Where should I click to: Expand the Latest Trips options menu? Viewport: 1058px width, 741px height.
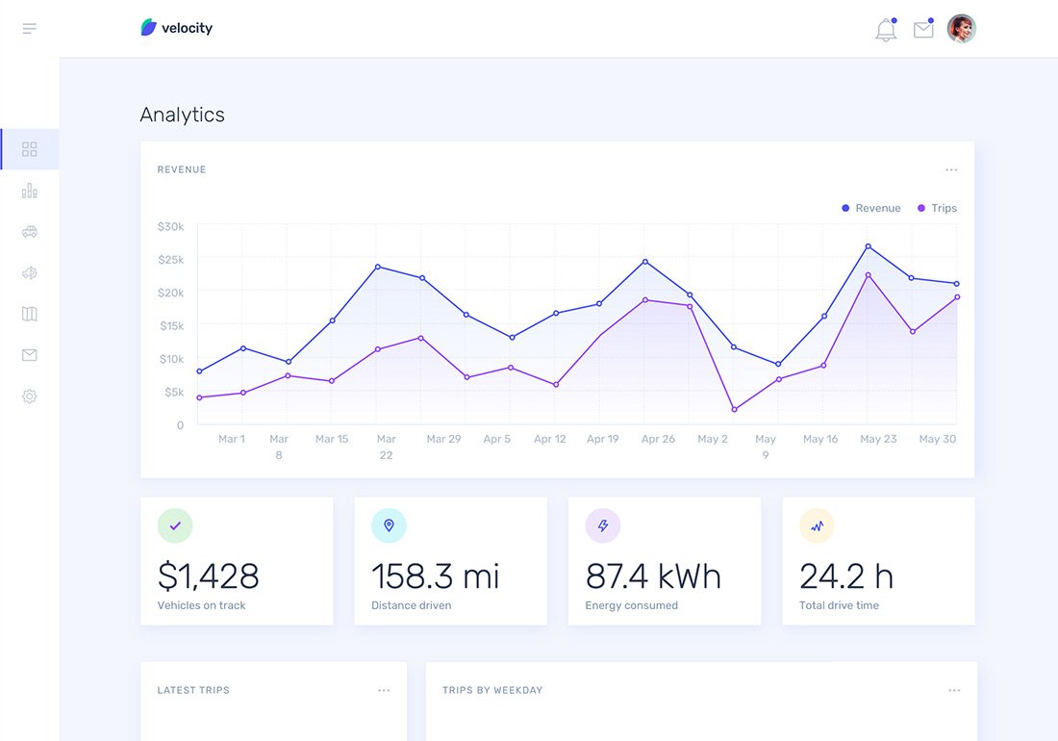click(384, 691)
